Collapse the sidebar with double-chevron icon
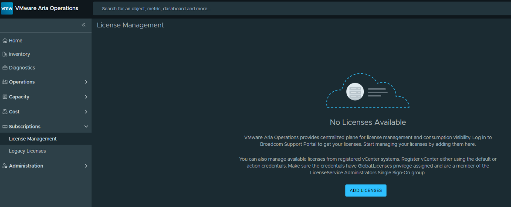The image size is (511, 207). point(84,25)
